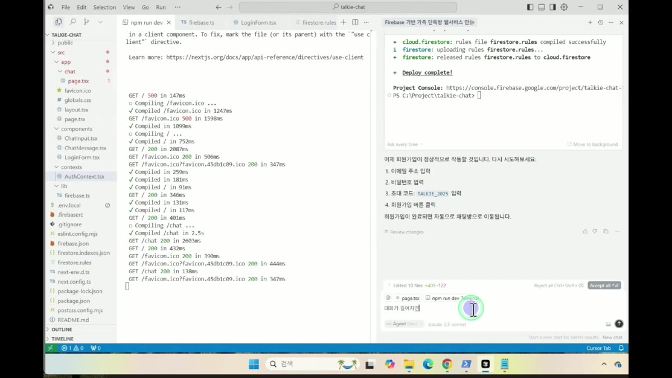Open AuthContext.tsx in the explorer

[84, 176]
